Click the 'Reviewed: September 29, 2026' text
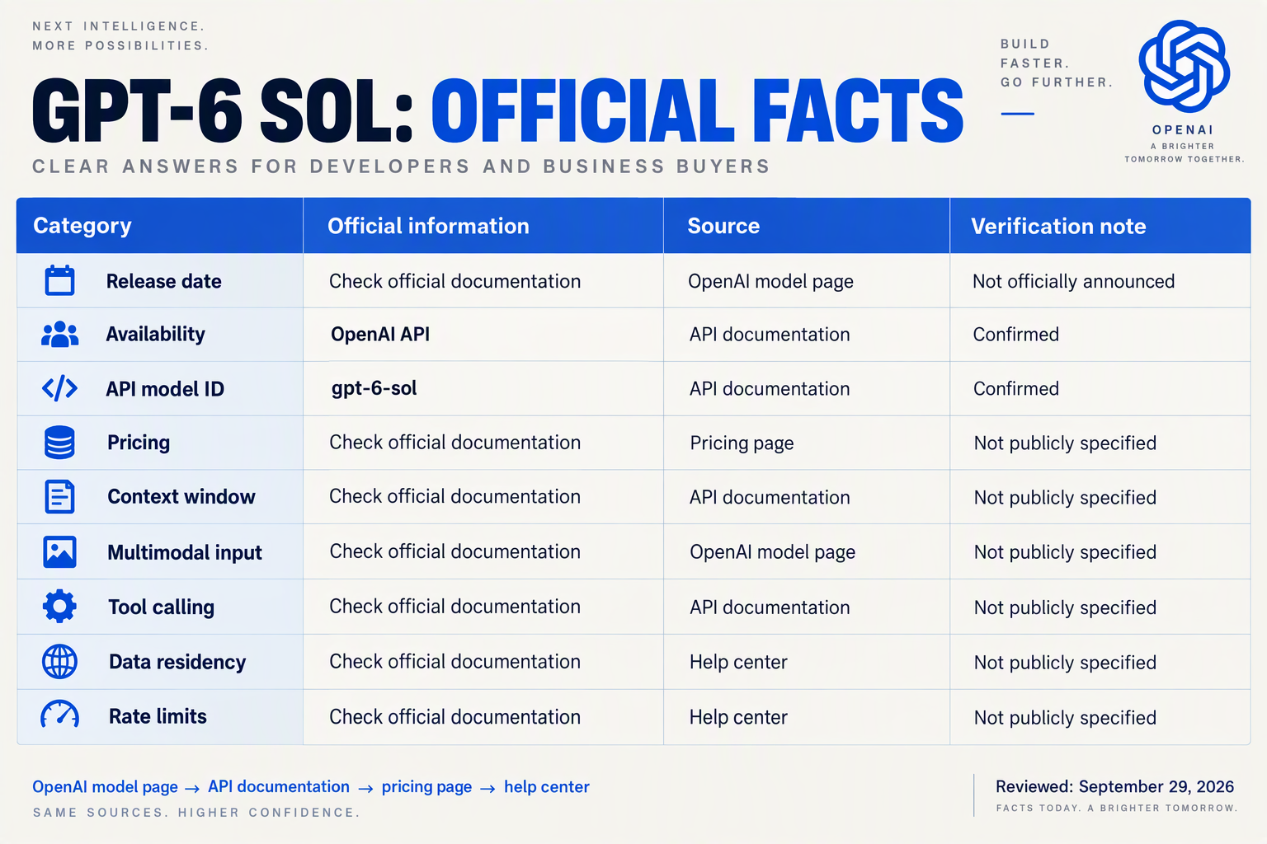Screen dimensions: 1267x844 click(x=1114, y=786)
